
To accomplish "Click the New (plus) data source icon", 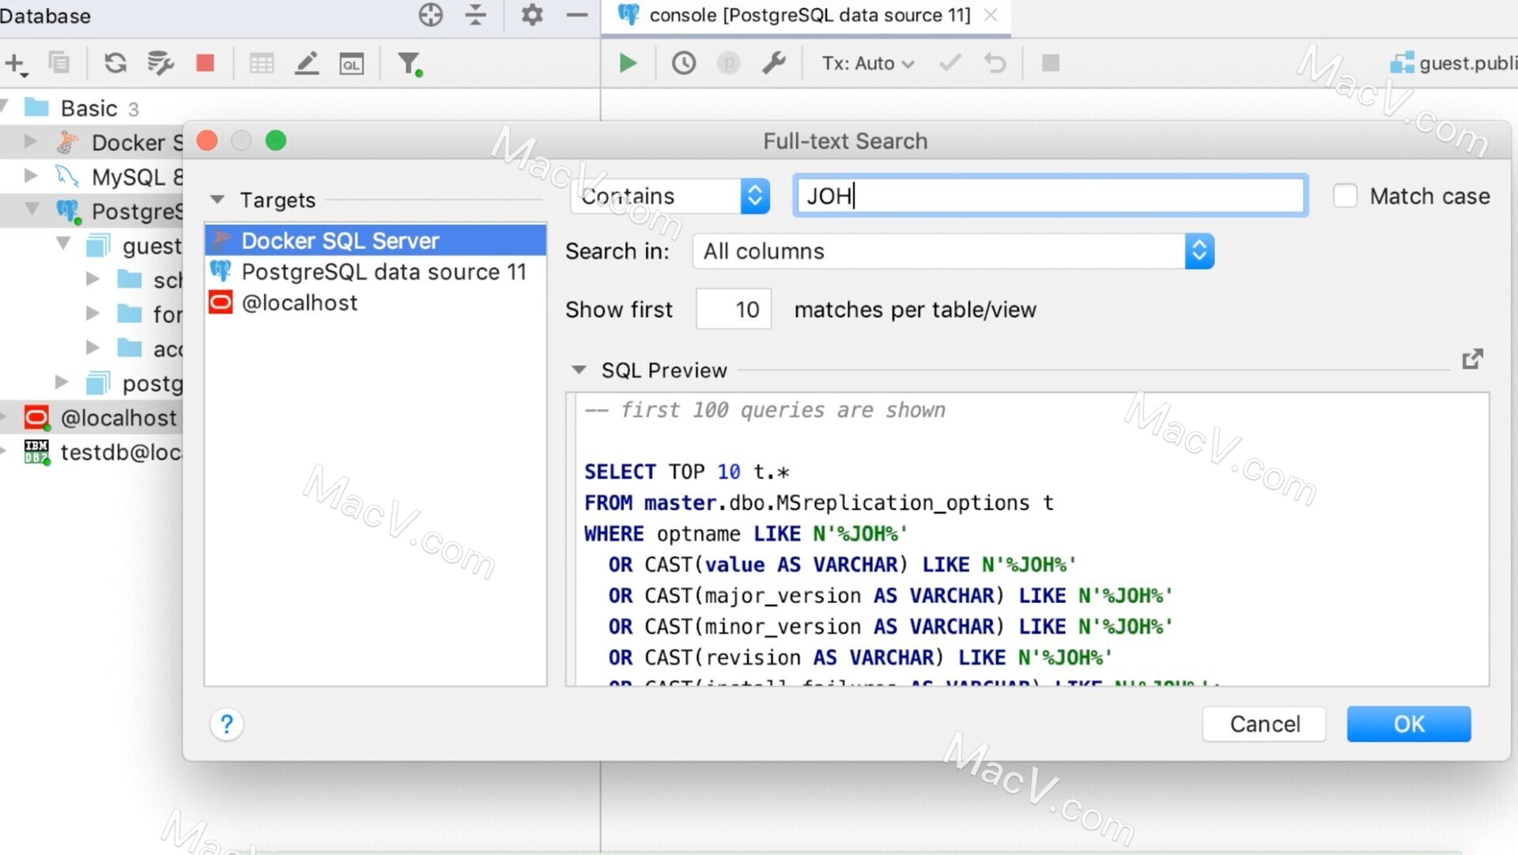I will (17, 63).
